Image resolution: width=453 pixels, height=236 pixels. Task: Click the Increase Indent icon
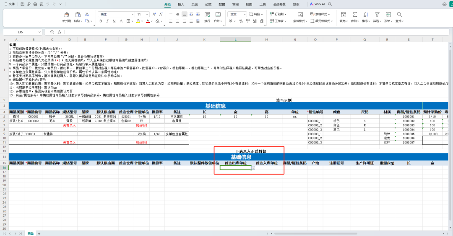point(198,14)
